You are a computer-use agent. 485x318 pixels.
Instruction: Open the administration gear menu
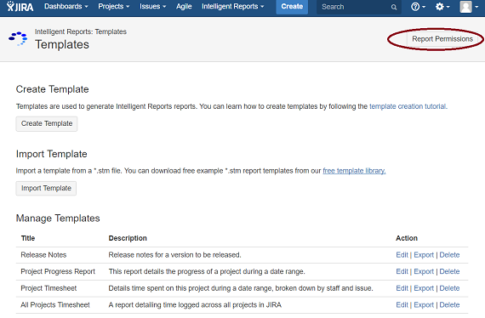pos(442,7)
